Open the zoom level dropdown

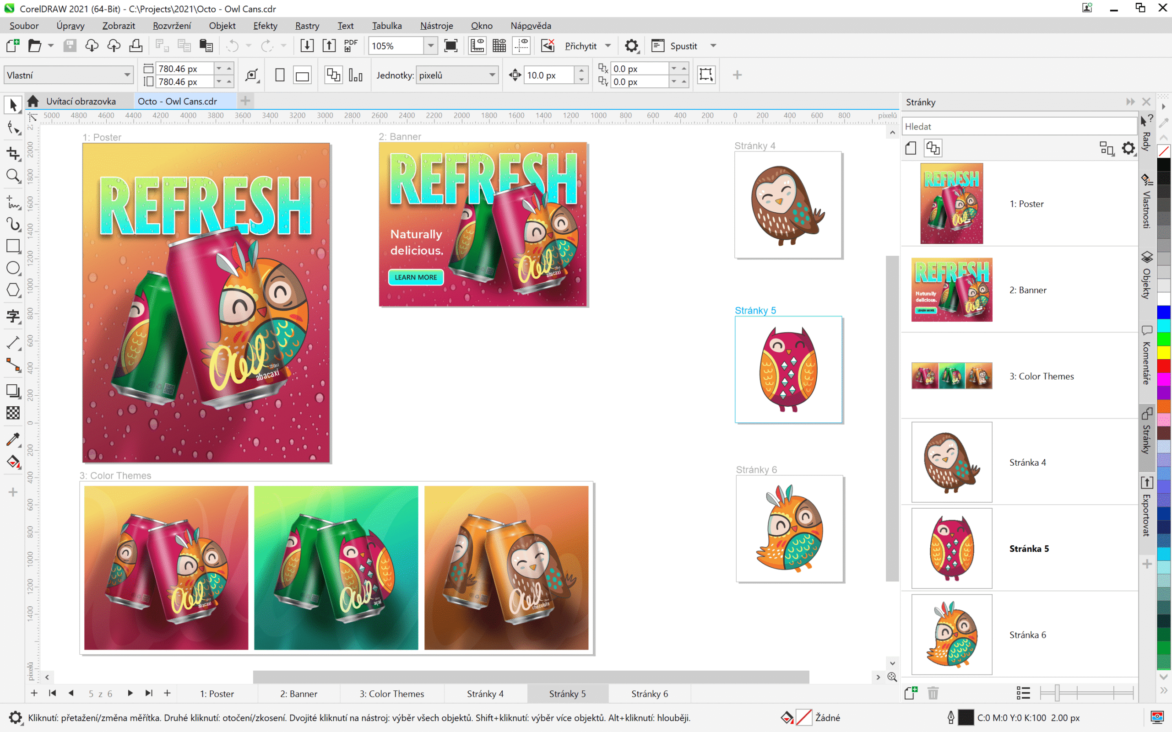coord(430,45)
